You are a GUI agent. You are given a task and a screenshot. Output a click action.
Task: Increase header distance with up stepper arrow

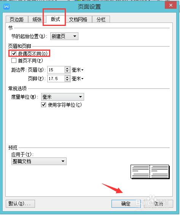point(67,68)
